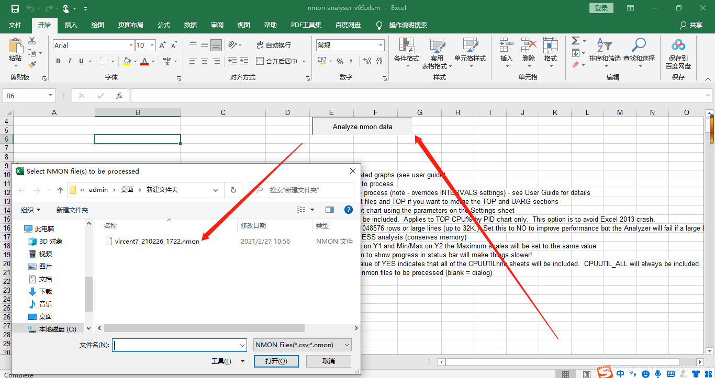Toggle Underline formatting
Viewport: 715px width, 378px height.
click(82, 61)
